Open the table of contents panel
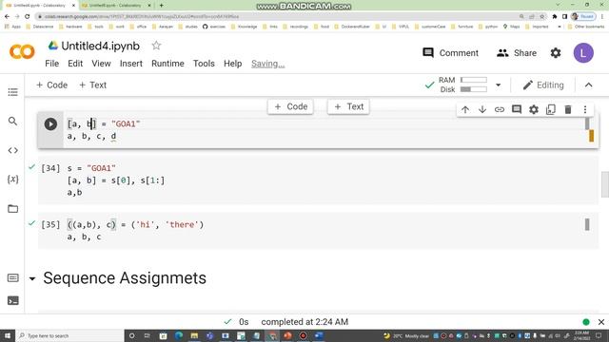609x342 pixels. [12, 92]
